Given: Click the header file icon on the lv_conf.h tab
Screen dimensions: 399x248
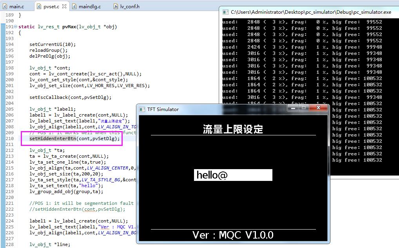Looking at the screenshot, I should pos(115,6).
